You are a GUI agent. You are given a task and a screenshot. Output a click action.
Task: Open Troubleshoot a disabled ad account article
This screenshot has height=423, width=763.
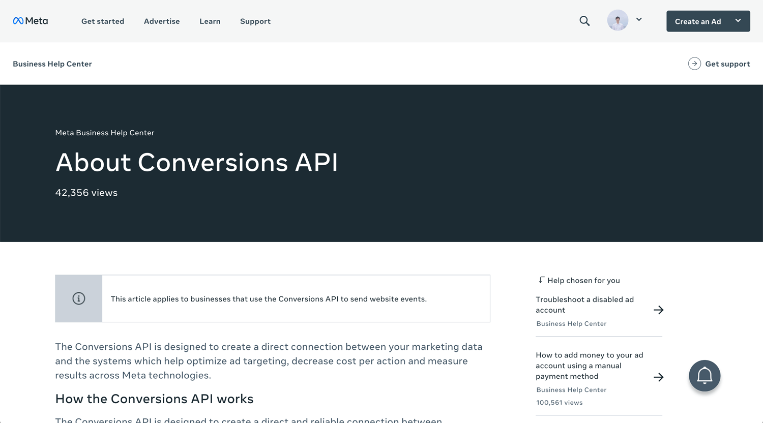585,305
